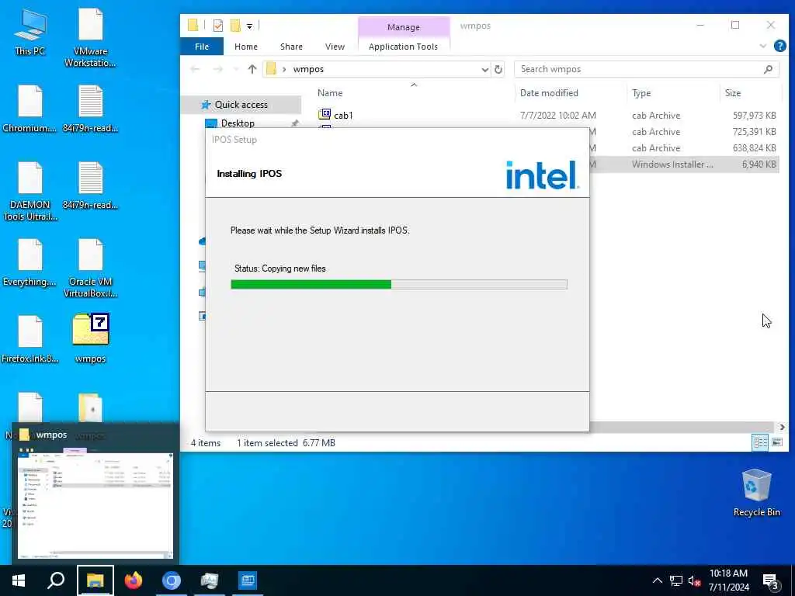
Task: Select DAEMON Tools Ultra desktop file
Action: (x=30, y=192)
